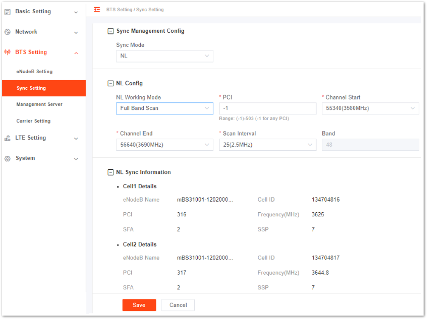Click the disabled Band field
427x319 pixels.
370,145
